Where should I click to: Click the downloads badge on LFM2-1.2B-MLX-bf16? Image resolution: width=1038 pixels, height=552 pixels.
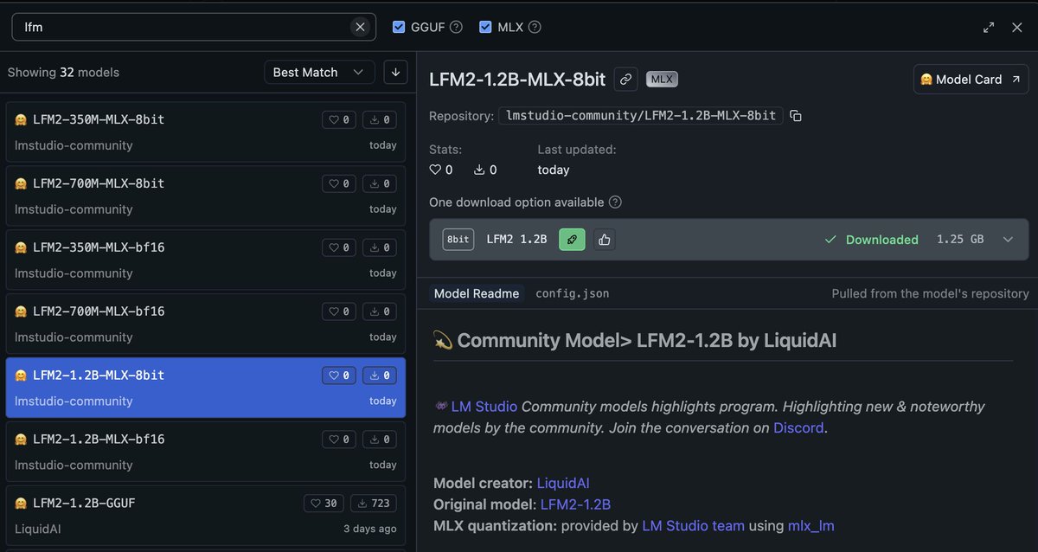tap(379, 440)
